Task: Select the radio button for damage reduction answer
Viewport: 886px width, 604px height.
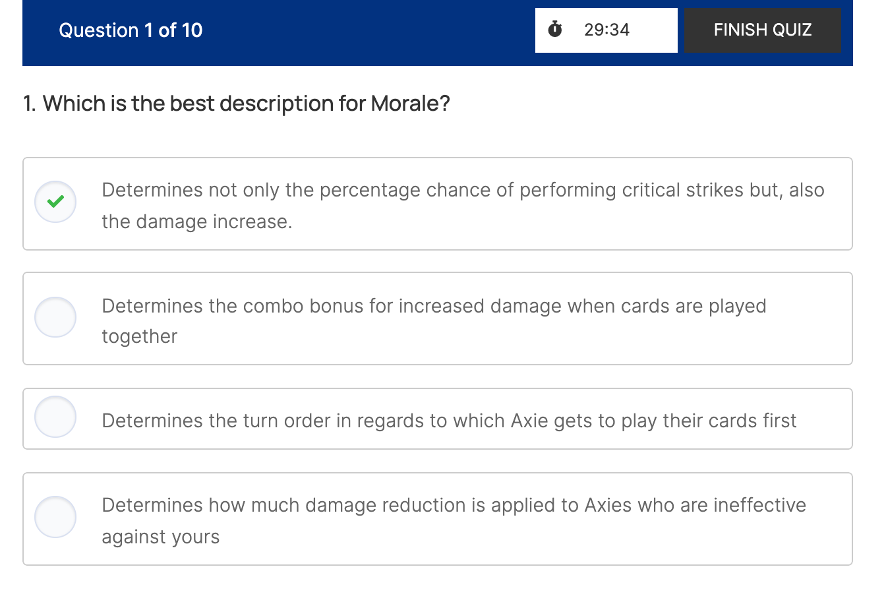Action: click(x=55, y=517)
